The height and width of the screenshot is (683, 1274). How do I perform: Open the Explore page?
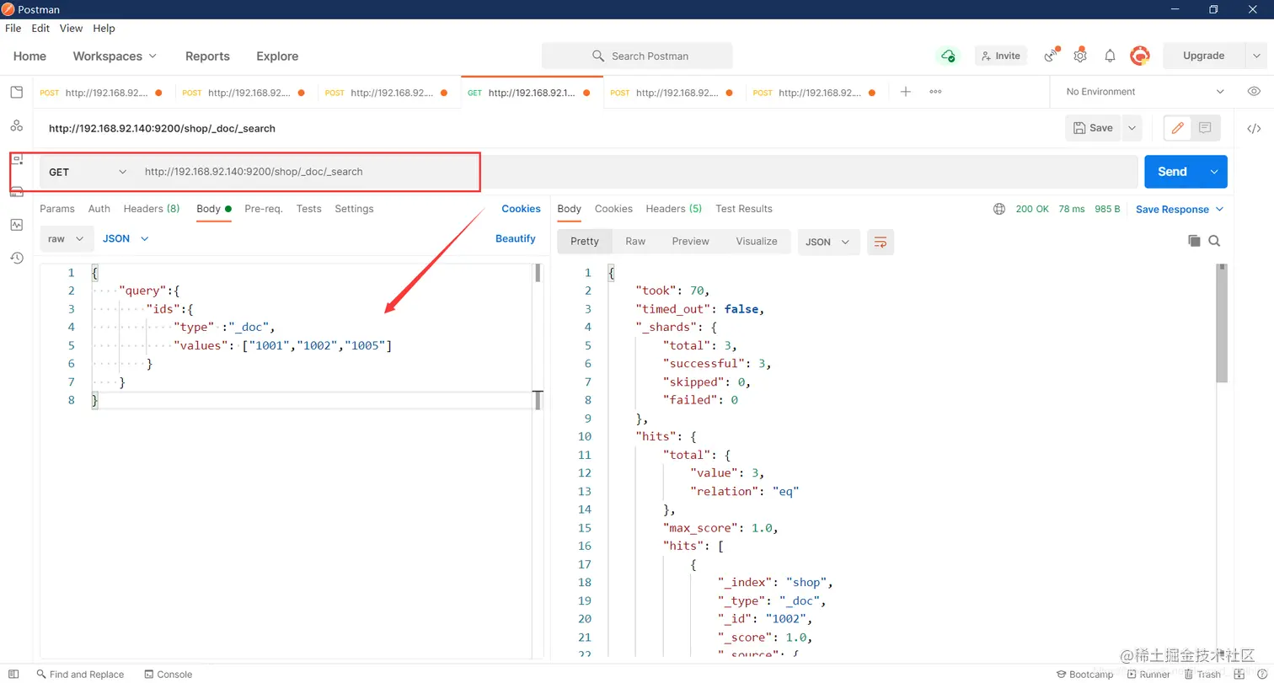point(277,56)
